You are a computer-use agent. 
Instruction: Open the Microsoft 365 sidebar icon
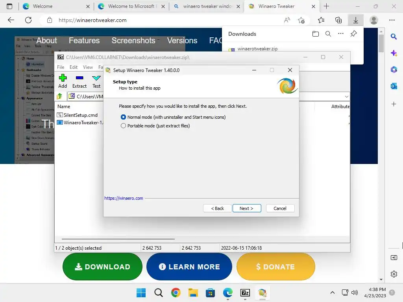[x=394, y=70]
